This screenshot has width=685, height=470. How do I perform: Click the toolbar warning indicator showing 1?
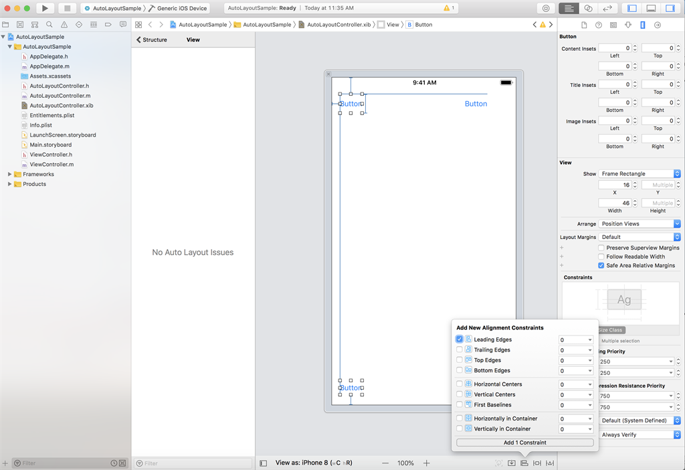click(x=449, y=8)
